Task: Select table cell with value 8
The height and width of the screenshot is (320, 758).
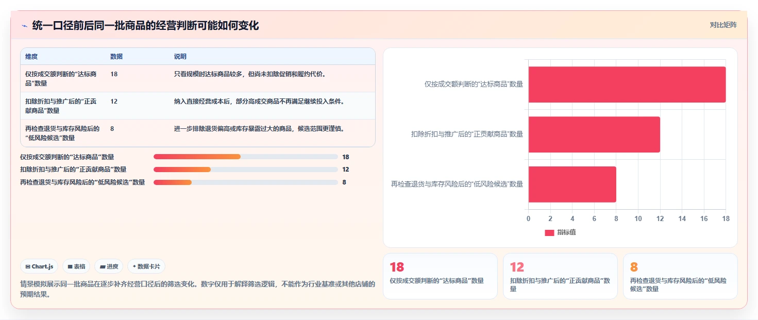Action: (112, 128)
